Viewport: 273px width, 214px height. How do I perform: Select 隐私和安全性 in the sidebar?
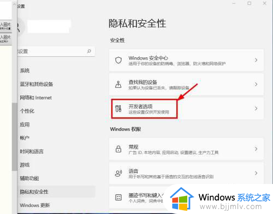pyautogui.click(x=56, y=192)
